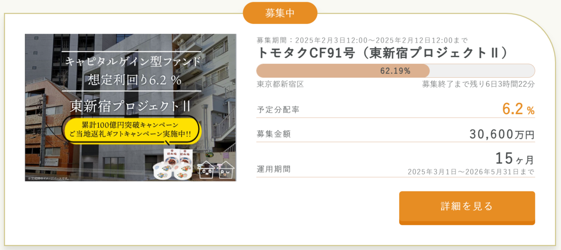
Task: Click the 東新宿プロジェクトII fund thumbnail image
Action: (130, 107)
